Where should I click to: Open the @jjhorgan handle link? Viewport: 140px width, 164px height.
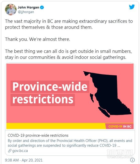[26, 12]
